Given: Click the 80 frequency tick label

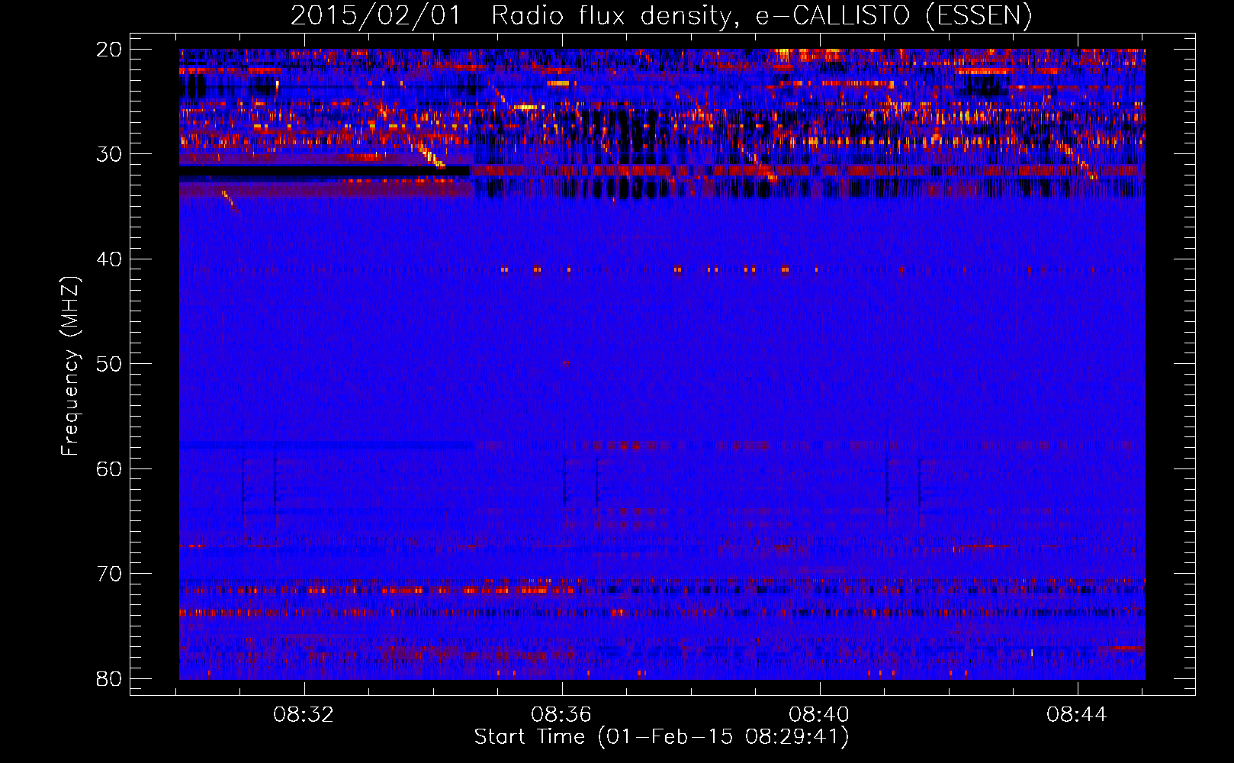Looking at the screenshot, I should [109, 678].
